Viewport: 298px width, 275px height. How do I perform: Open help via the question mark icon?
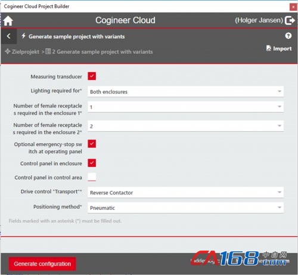coord(288,36)
